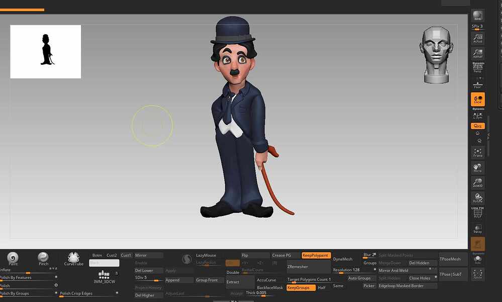Click the Move view icon

478,168
